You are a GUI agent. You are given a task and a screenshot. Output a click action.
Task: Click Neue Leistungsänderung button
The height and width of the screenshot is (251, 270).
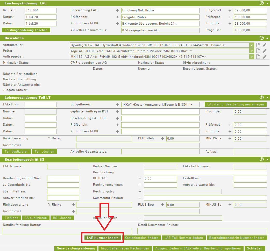(x=76, y=248)
